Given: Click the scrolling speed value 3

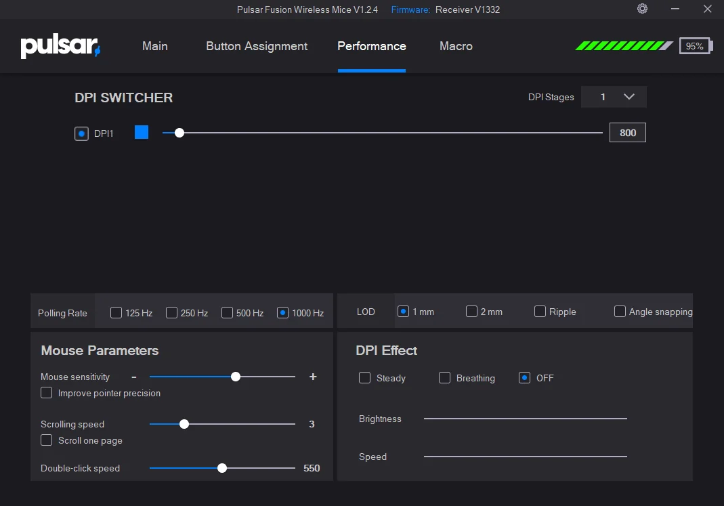Looking at the screenshot, I should tap(312, 424).
